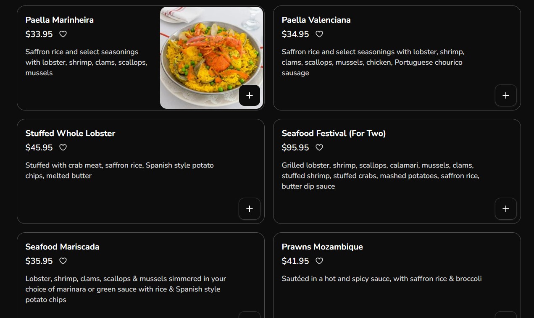Heart the Seafood Mariscada item
534x318 pixels.
(x=63, y=261)
